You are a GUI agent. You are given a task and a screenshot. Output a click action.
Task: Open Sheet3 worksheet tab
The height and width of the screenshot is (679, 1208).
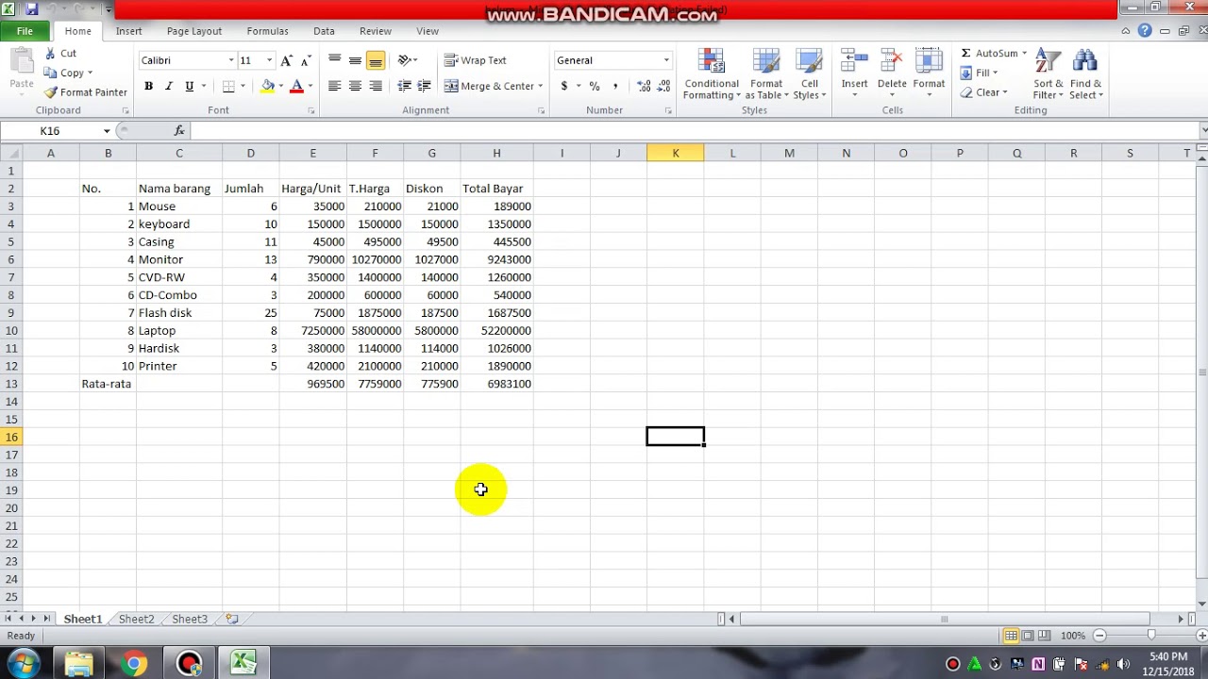[x=190, y=620]
